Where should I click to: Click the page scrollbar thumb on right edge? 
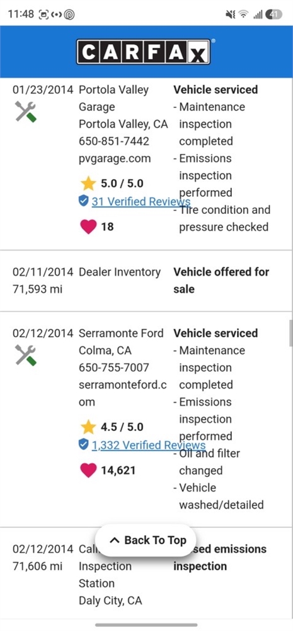pos(290,333)
